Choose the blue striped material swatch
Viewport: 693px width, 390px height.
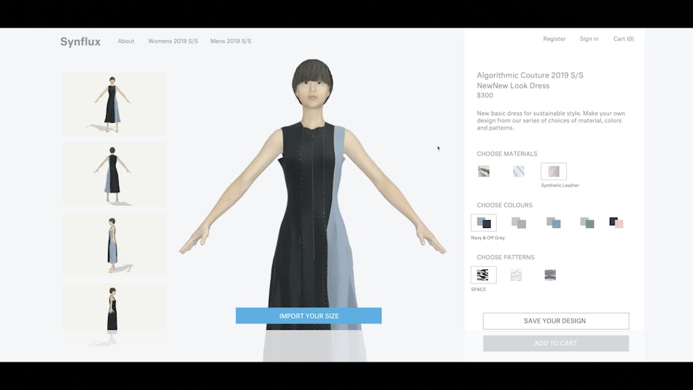point(518,171)
